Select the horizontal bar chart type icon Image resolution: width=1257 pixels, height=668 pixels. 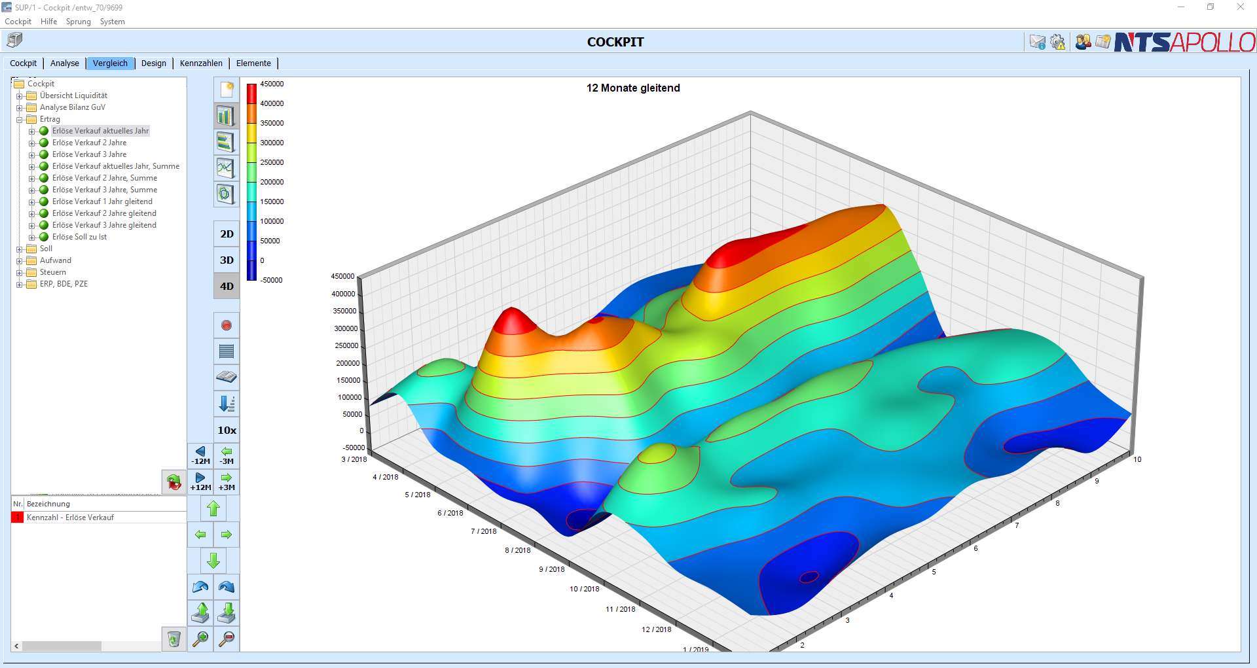tap(227, 142)
